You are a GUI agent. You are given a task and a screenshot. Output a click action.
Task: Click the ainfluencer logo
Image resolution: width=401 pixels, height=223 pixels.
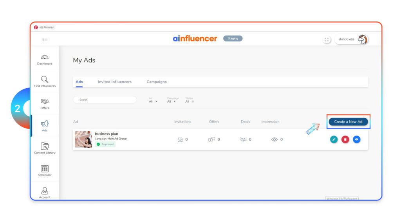pyautogui.click(x=195, y=39)
